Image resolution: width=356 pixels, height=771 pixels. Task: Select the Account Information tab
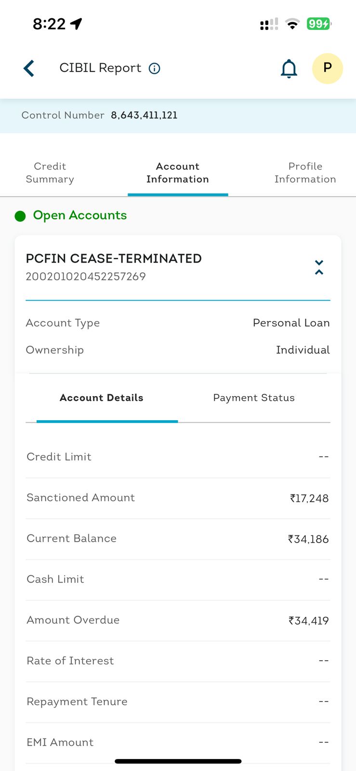coord(178,173)
